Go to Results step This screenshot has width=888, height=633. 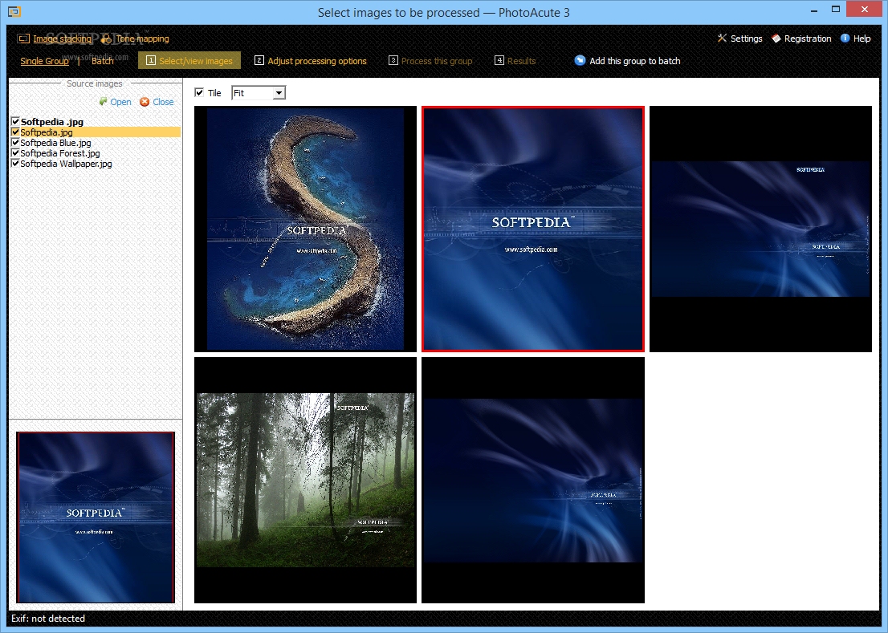point(515,60)
